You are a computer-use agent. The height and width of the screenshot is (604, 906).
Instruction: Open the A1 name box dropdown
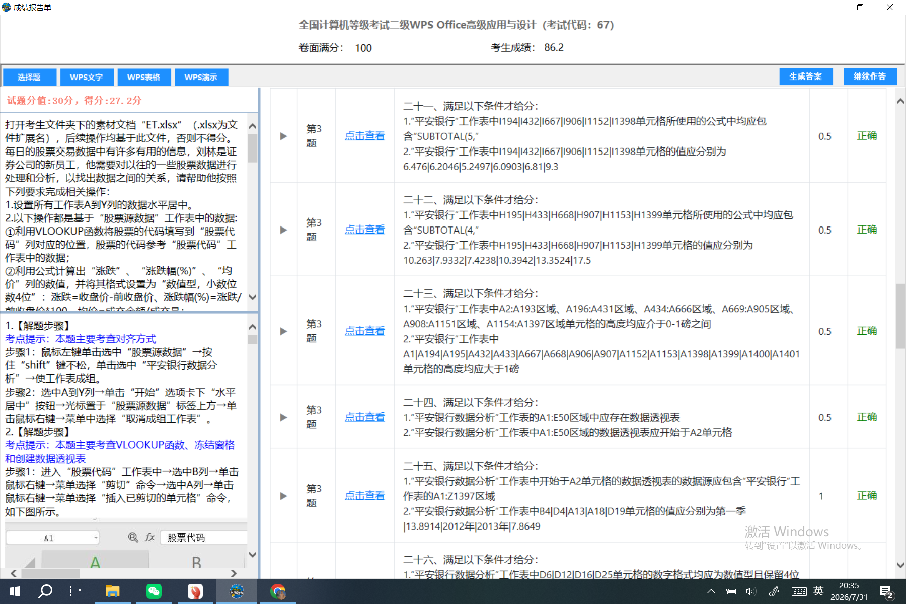[x=96, y=538]
